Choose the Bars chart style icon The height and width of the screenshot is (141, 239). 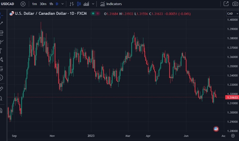[x=71, y=4]
